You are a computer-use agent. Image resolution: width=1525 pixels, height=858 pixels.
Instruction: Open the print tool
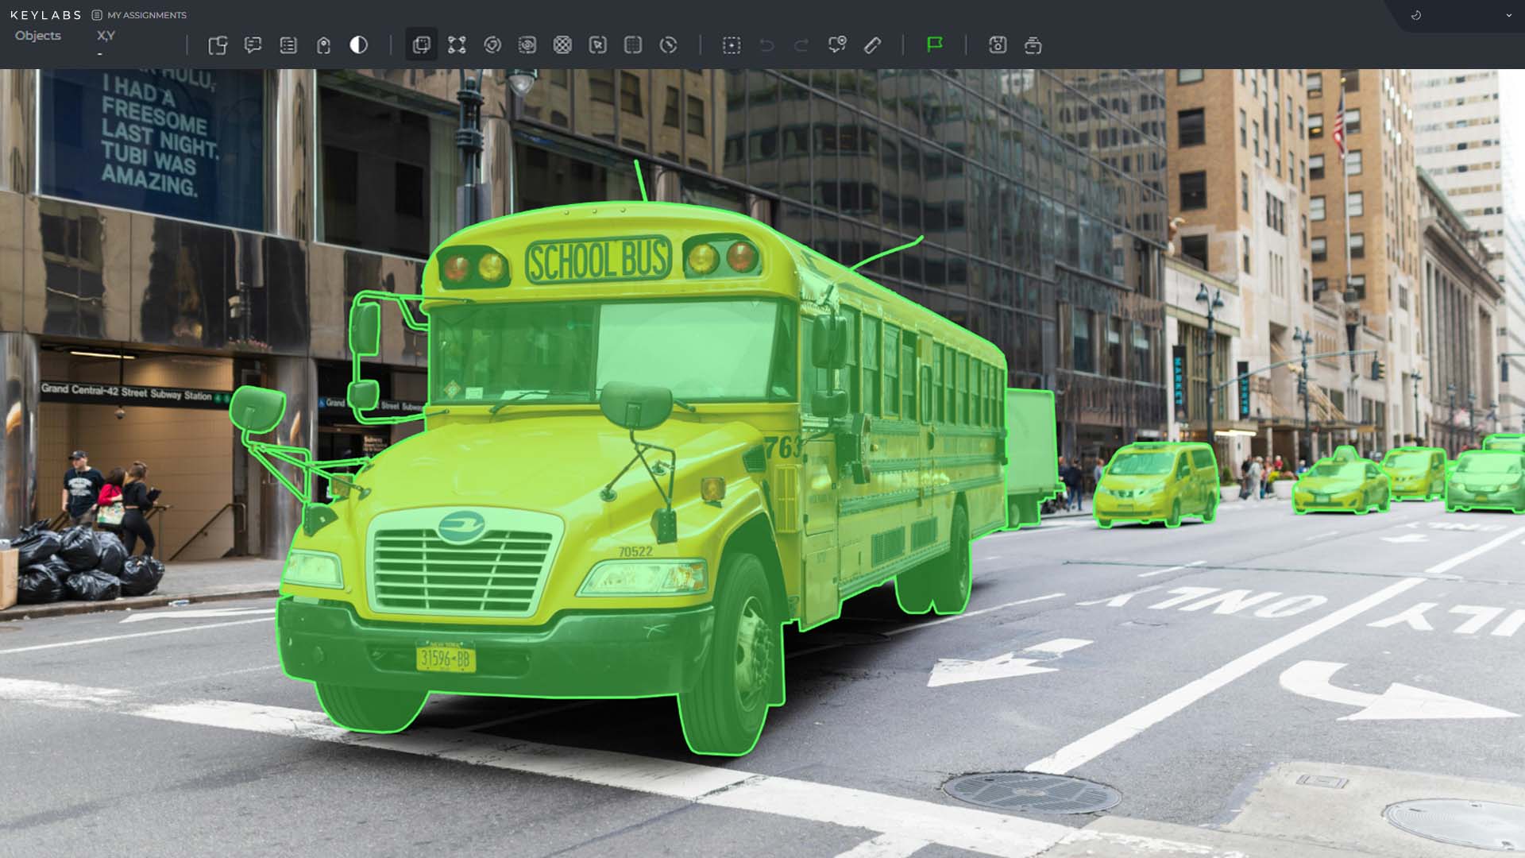(1033, 45)
